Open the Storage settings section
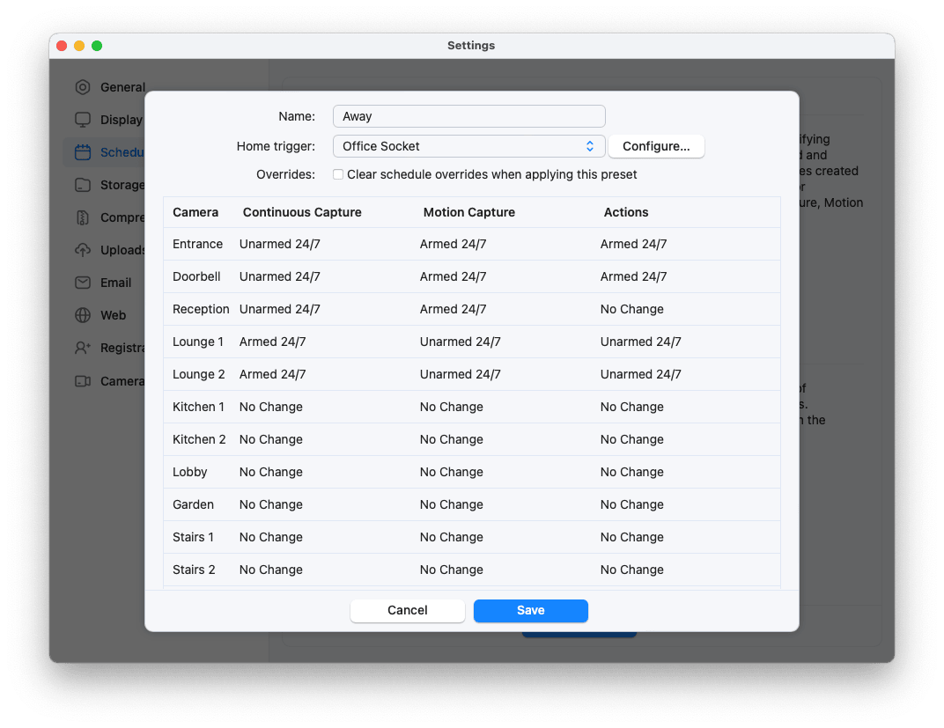 (84, 185)
